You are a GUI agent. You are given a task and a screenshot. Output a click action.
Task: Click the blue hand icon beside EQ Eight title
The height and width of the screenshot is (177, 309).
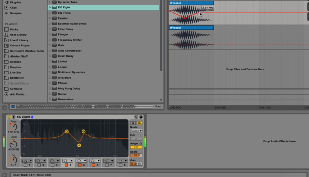tap(32, 117)
